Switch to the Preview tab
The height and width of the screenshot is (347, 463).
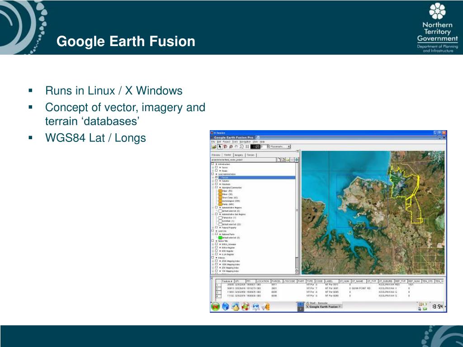pyautogui.click(x=216, y=155)
